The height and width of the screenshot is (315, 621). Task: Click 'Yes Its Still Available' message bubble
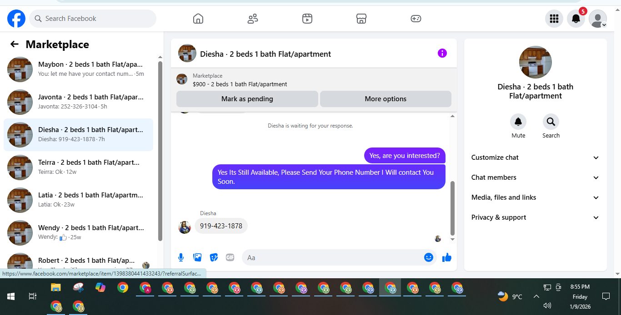(x=329, y=177)
